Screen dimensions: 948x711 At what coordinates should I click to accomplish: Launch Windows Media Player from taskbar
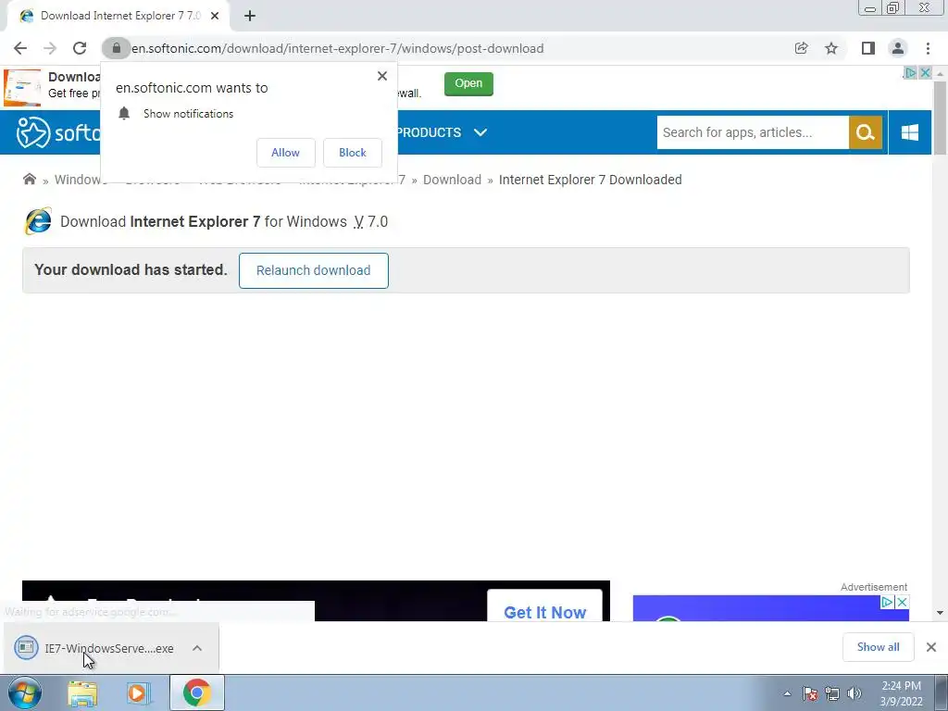point(138,692)
